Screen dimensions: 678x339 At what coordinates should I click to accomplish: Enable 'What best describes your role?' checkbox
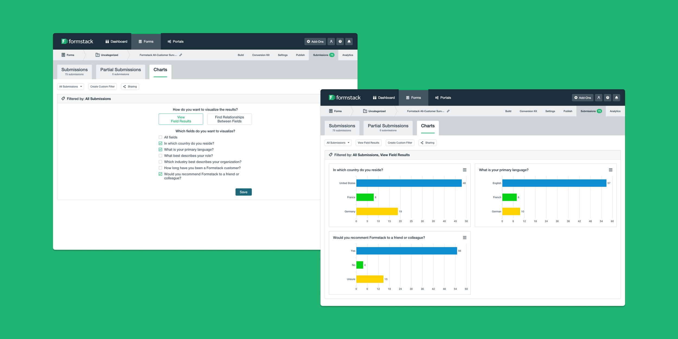tap(161, 156)
